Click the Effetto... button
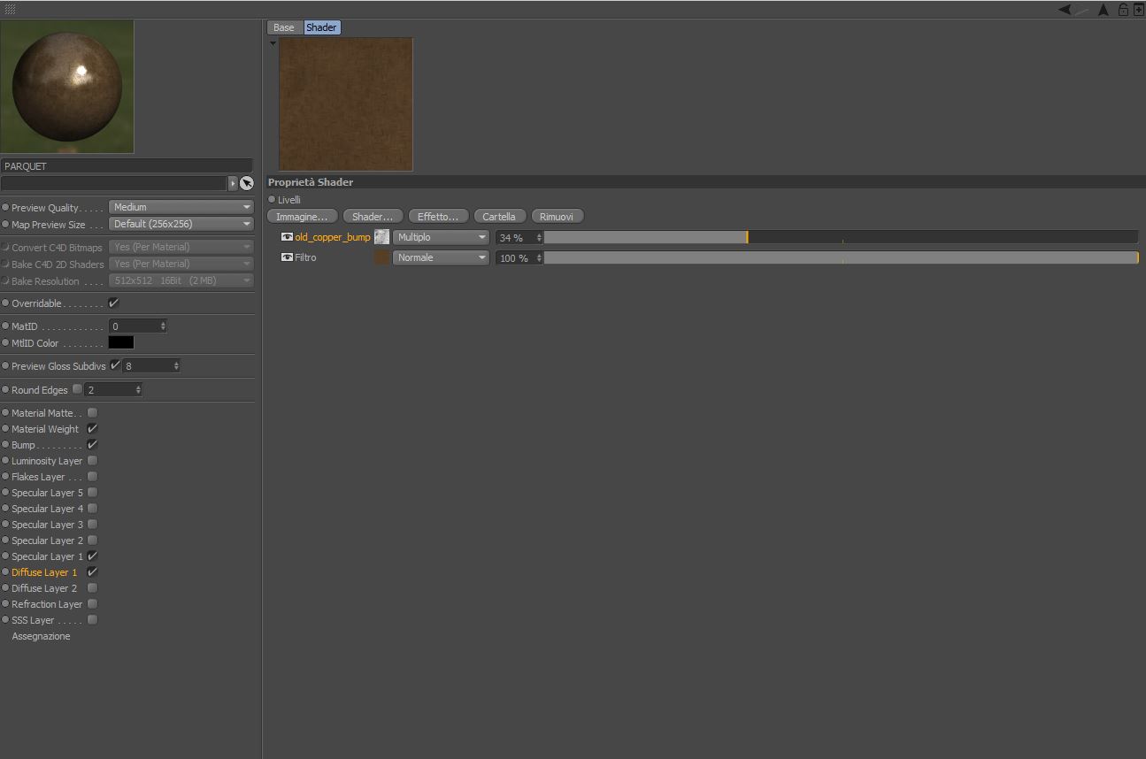This screenshot has height=759, width=1146. pyautogui.click(x=438, y=217)
